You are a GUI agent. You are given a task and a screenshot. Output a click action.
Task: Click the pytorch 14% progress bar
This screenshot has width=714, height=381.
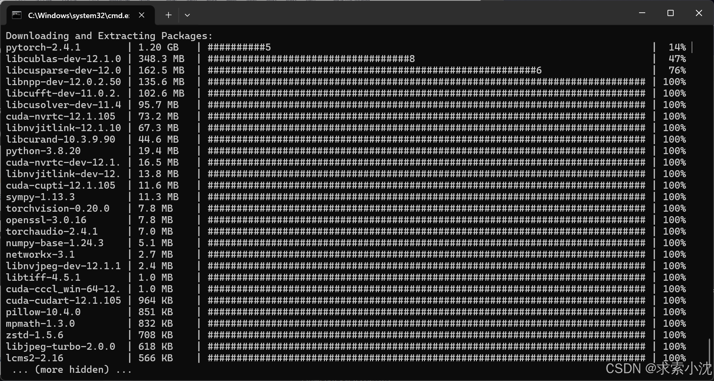(x=239, y=47)
